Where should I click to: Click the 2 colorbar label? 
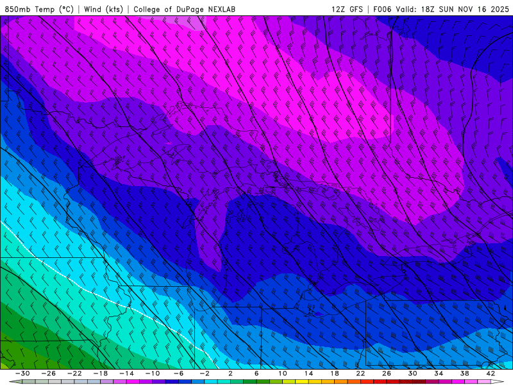(230, 373)
